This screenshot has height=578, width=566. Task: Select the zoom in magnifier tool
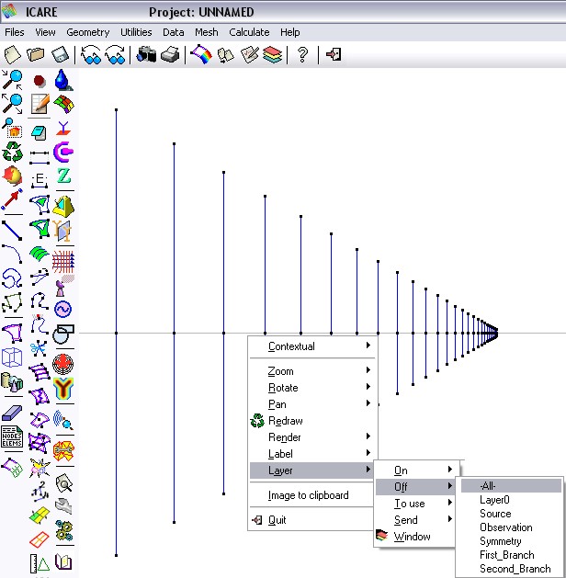12,80
